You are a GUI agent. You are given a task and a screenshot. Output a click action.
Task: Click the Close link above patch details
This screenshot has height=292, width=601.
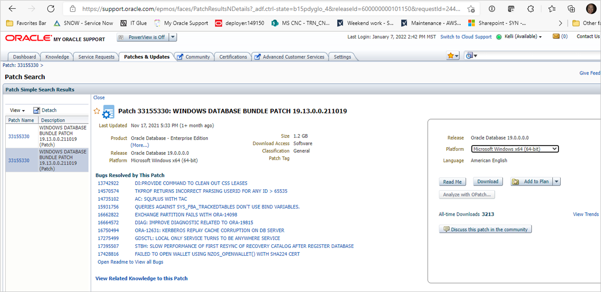click(x=99, y=97)
